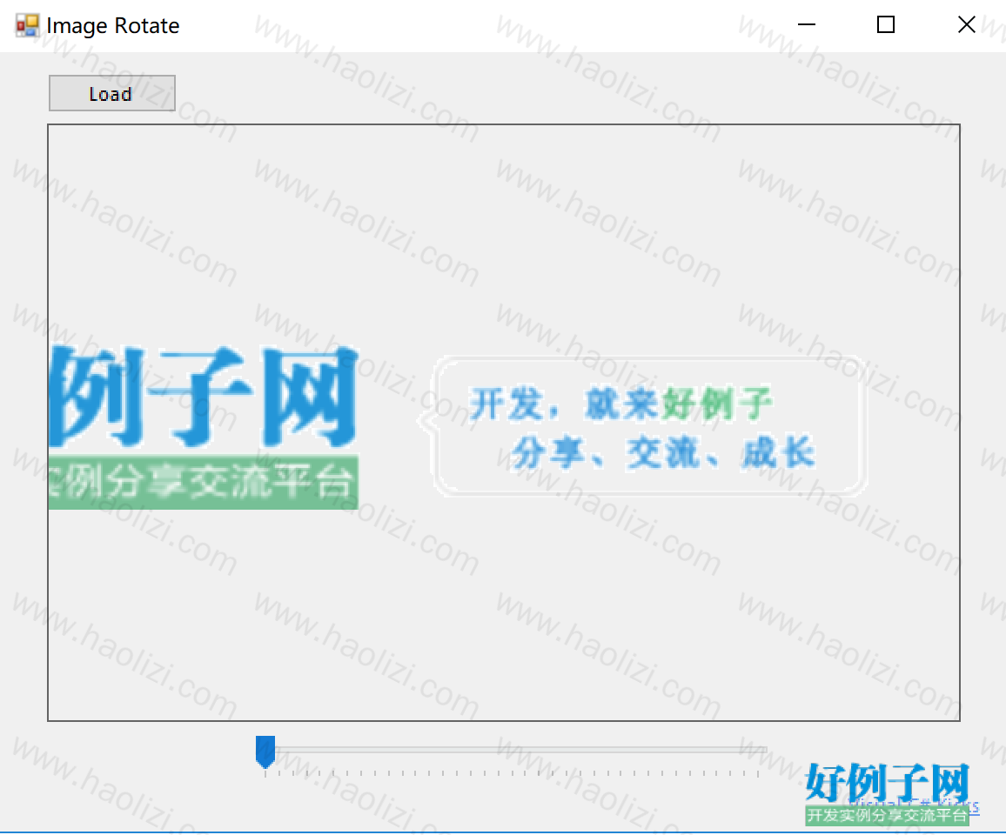Click the loaded image in the picture box
This screenshot has width=1006, height=835.
pyautogui.click(x=504, y=423)
